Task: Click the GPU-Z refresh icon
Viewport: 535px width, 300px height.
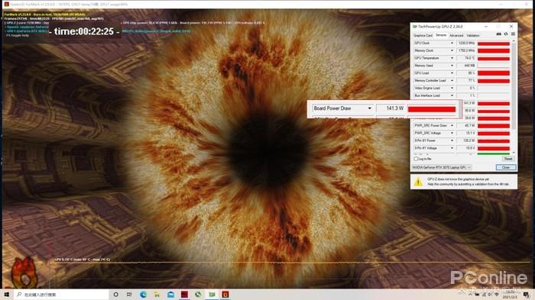Action: 506,34
